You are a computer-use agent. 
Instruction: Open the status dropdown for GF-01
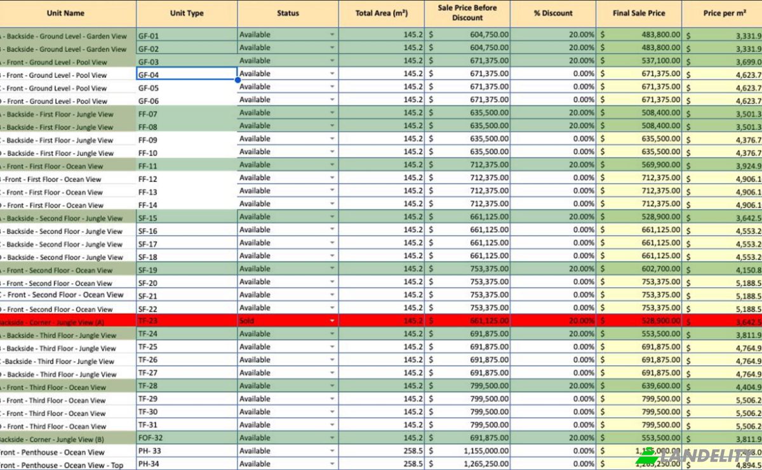(331, 35)
